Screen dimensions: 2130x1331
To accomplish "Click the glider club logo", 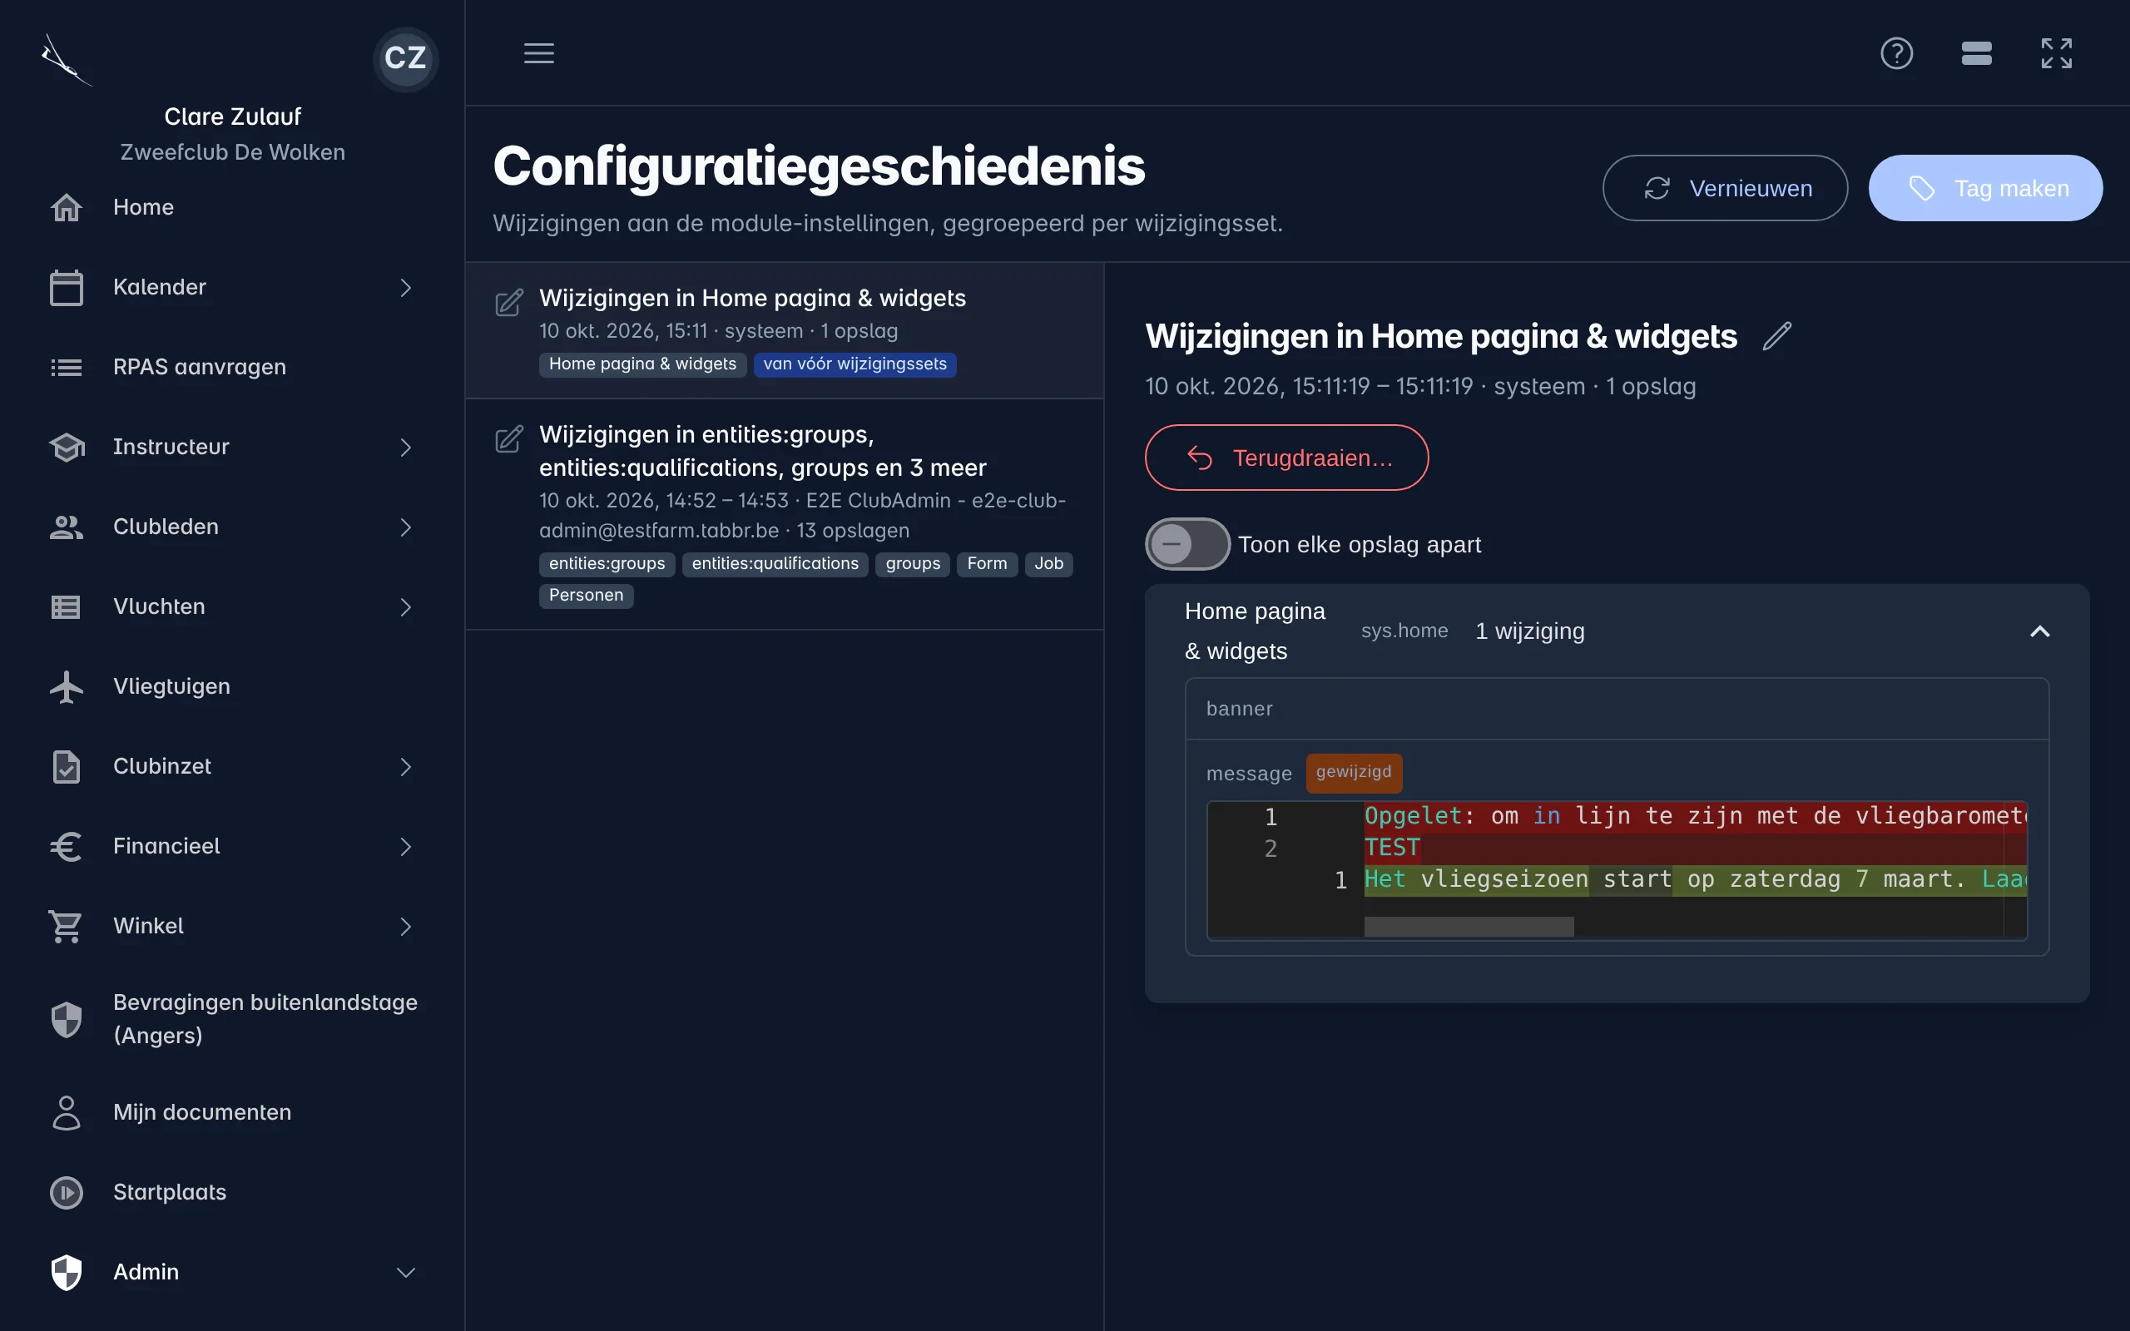I will tap(67, 60).
